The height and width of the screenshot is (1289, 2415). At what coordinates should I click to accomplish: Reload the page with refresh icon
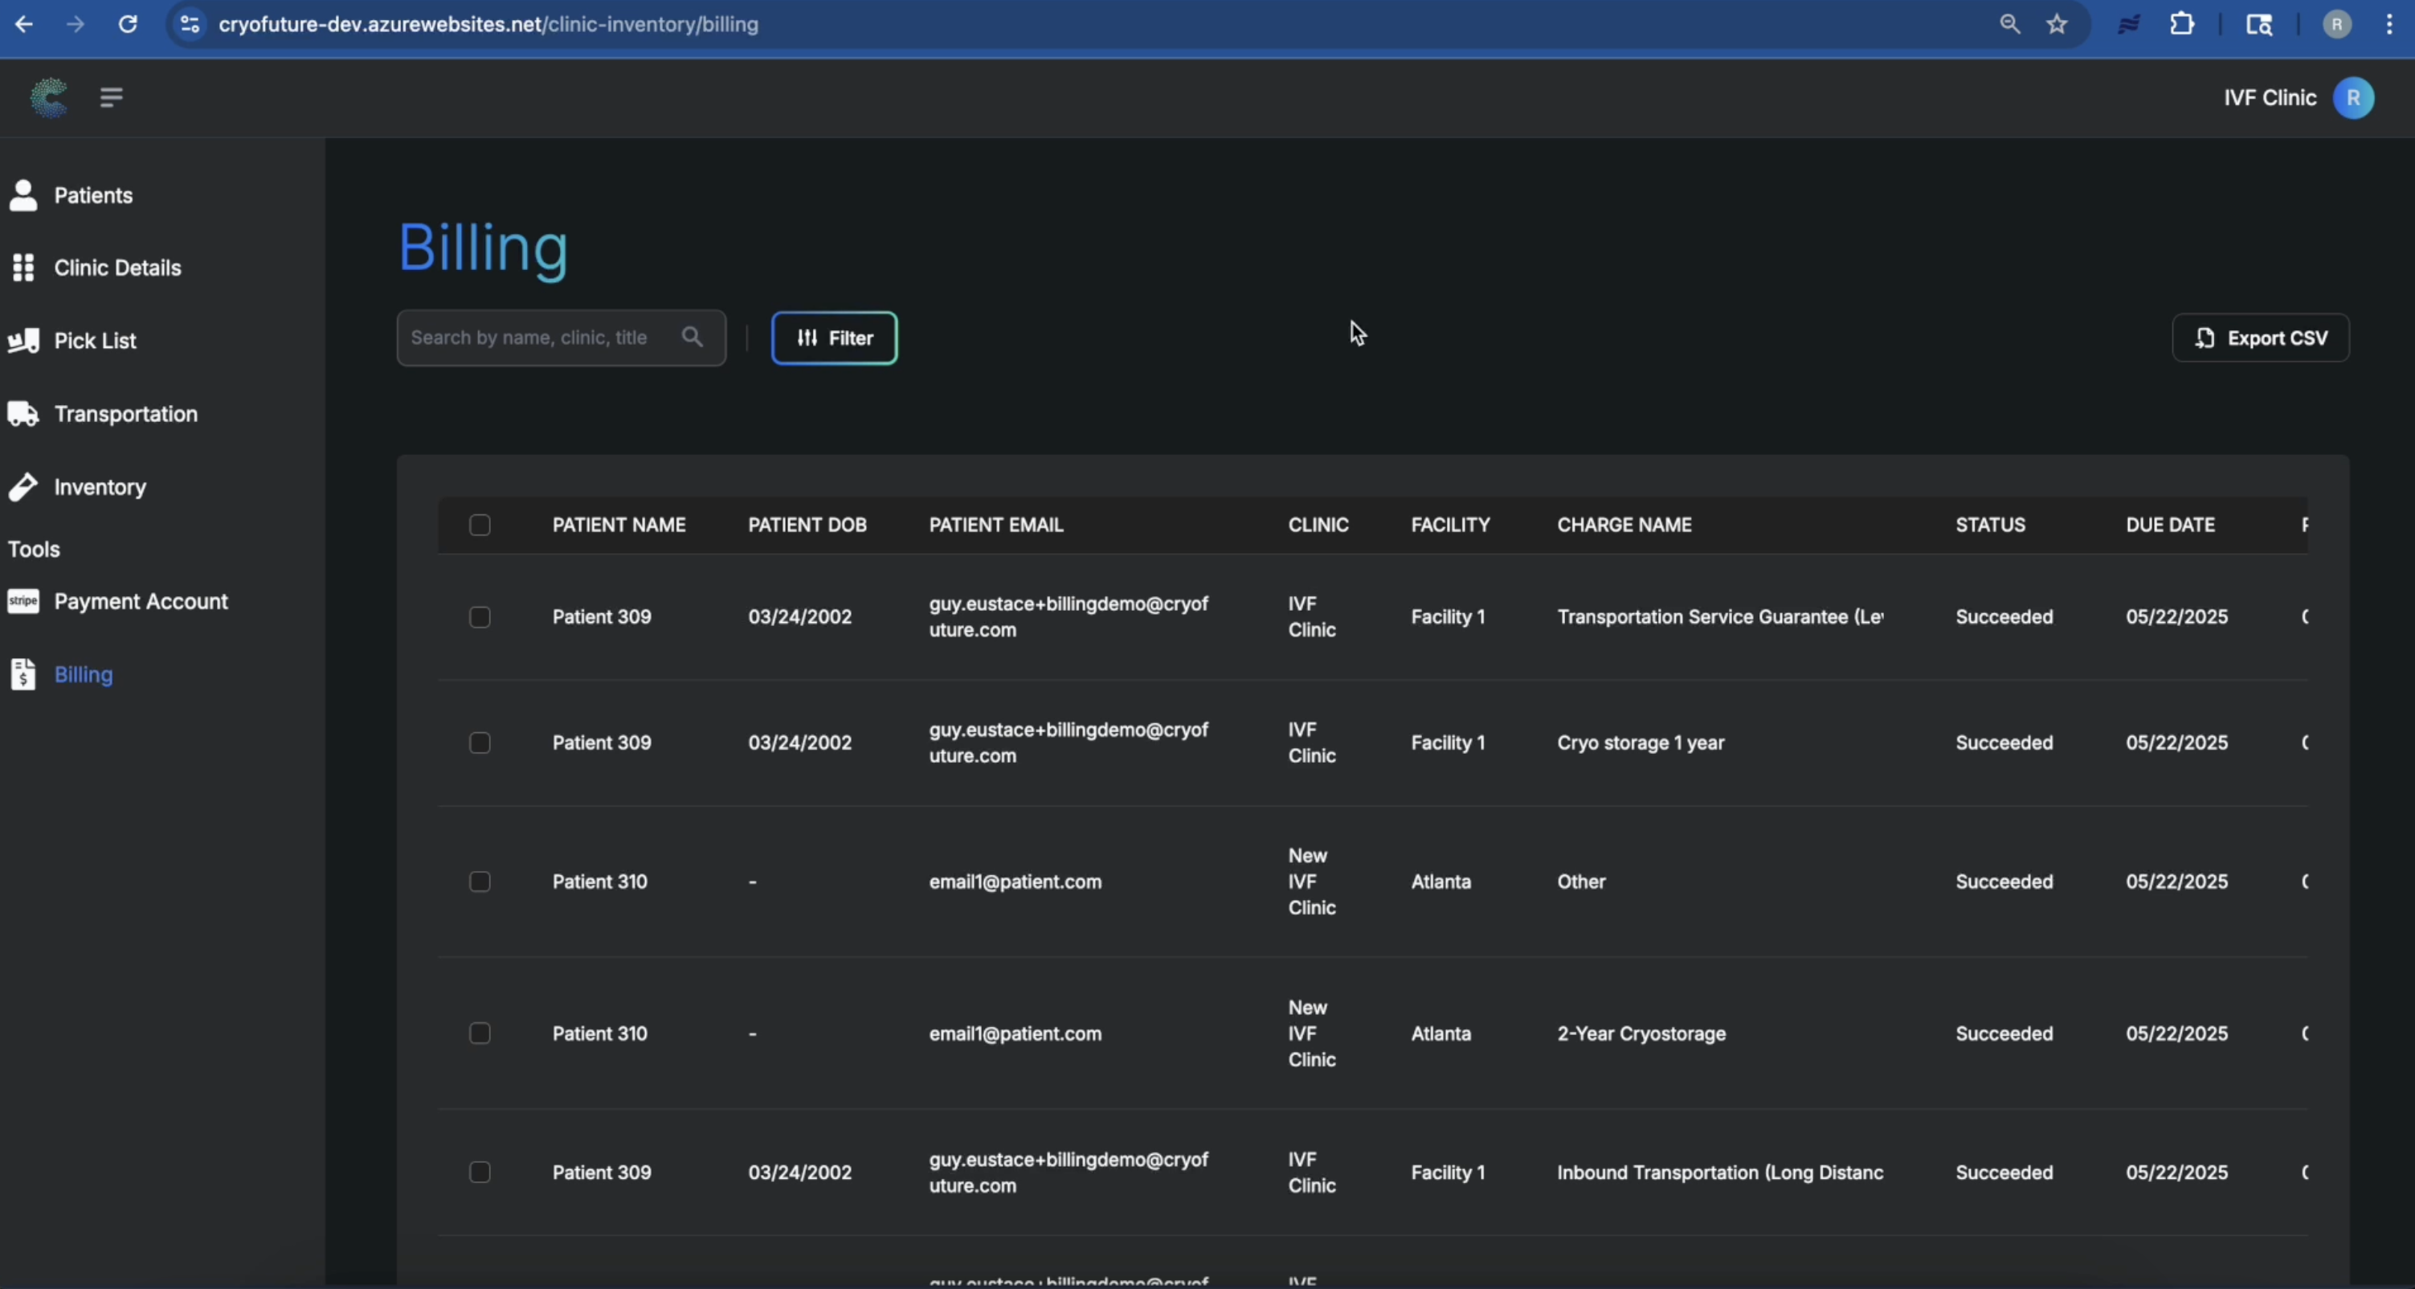129,24
